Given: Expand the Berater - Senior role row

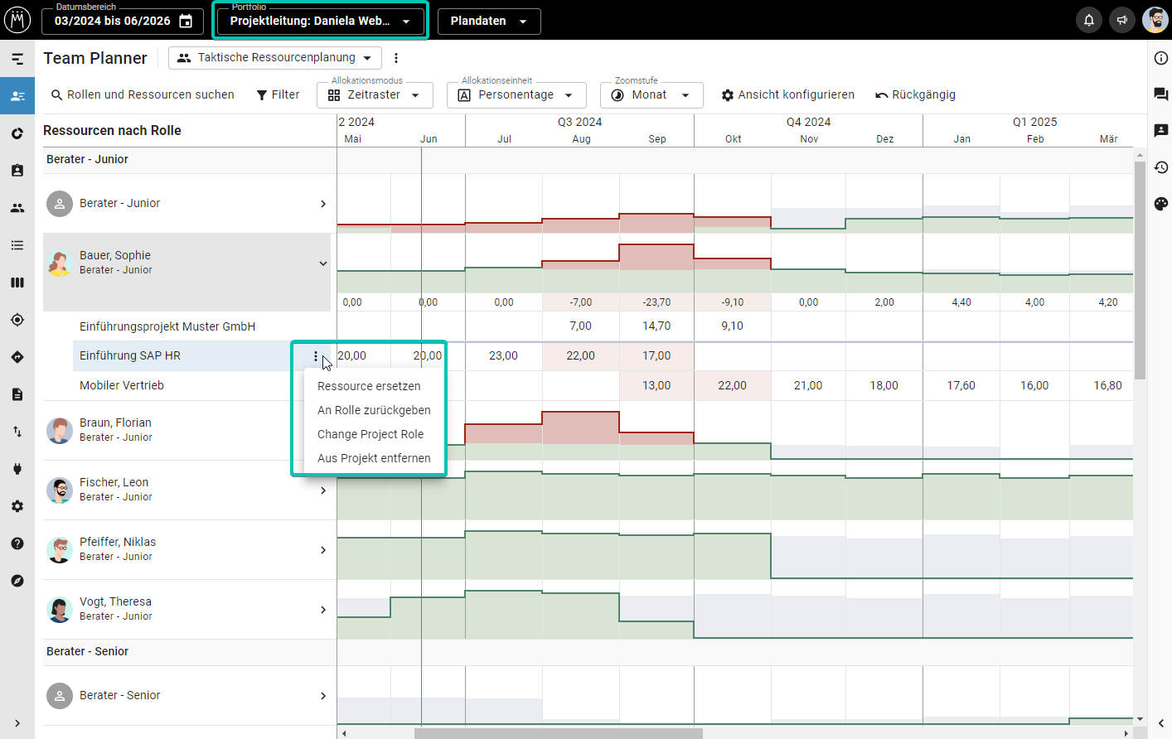Looking at the screenshot, I should point(323,696).
